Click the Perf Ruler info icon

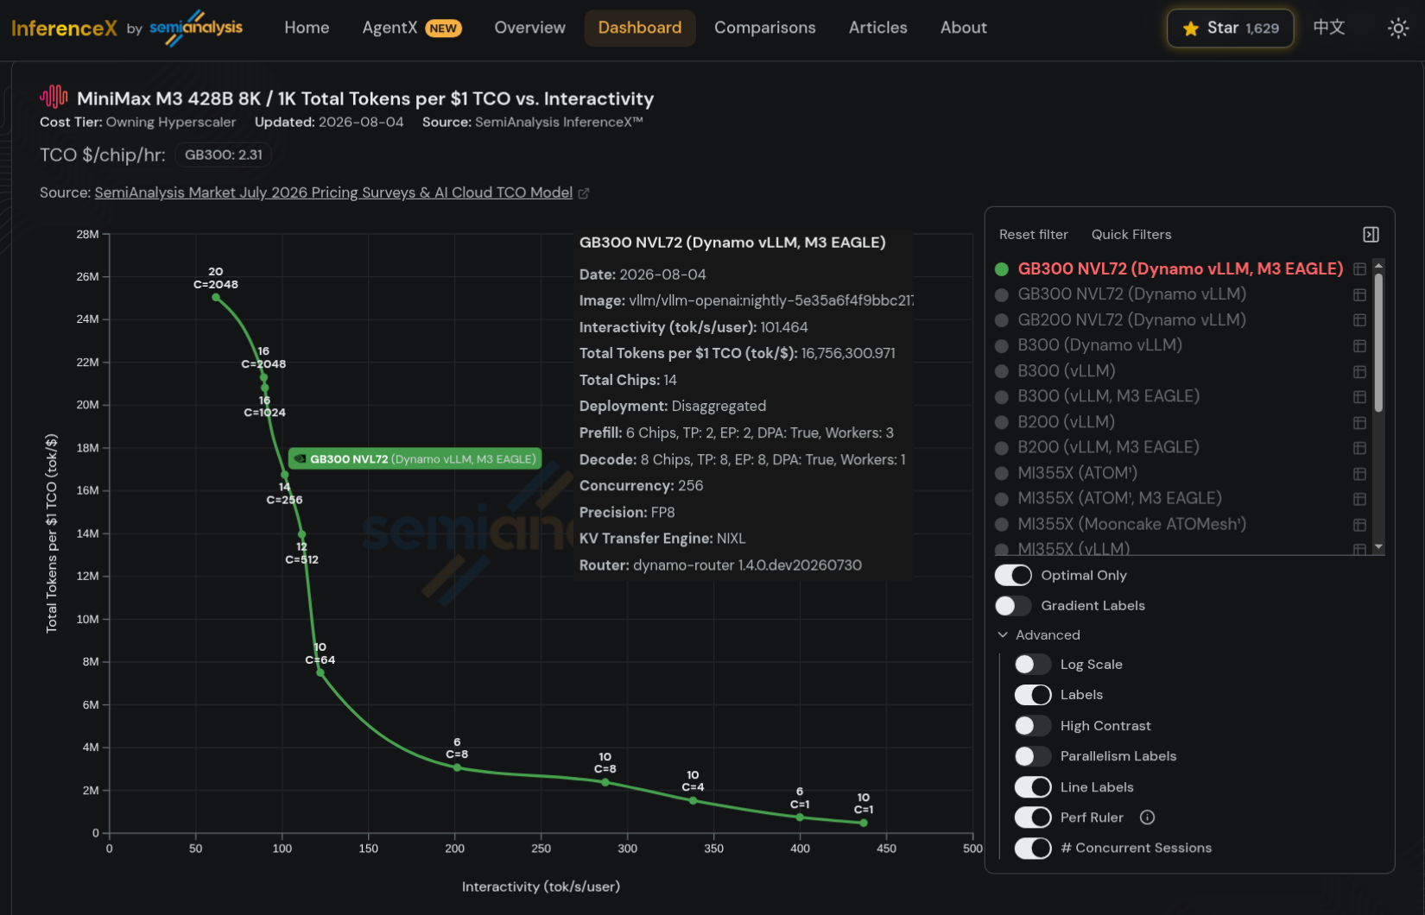1147,817
